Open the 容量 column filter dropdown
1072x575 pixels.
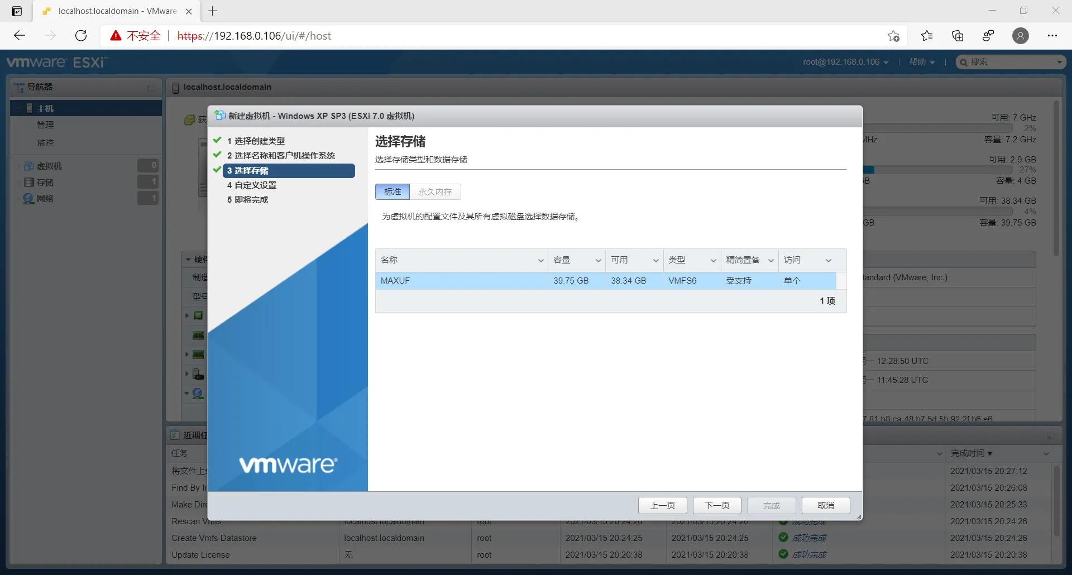click(x=597, y=260)
